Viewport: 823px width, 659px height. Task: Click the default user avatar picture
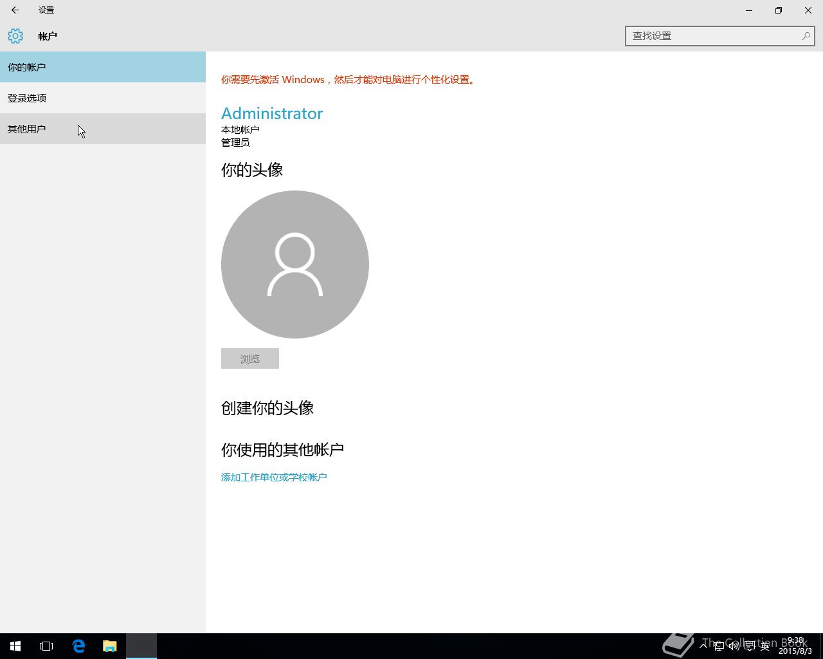click(x=295, y=265)
